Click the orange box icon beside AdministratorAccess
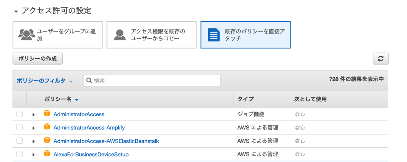The height and width of the screenshot is (162, 407). point(47,114)
